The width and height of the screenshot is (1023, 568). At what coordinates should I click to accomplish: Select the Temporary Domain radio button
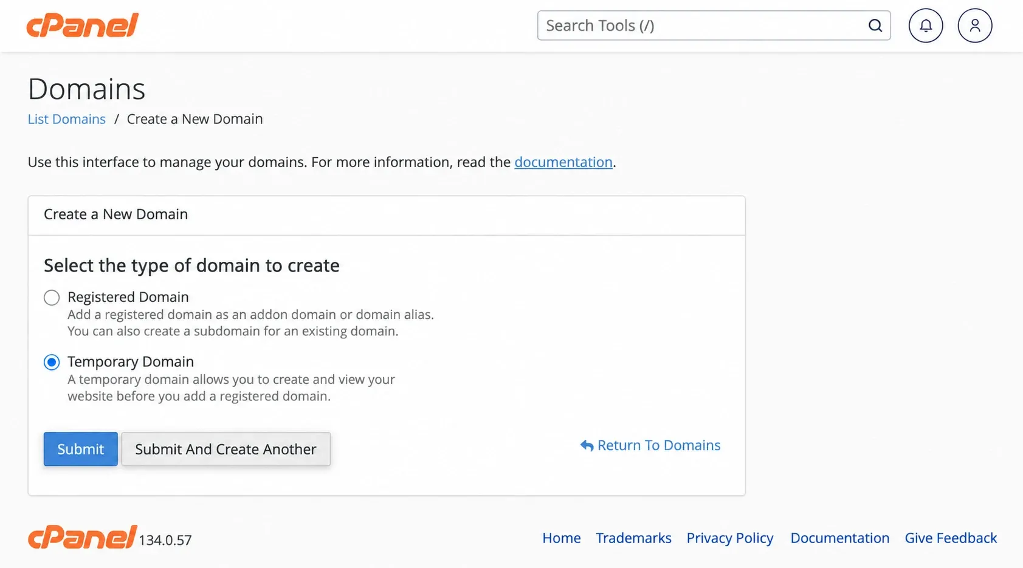point(52,363)
